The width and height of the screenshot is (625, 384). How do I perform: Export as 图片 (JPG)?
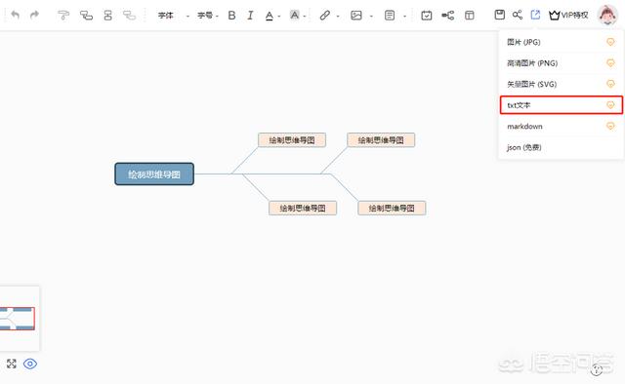click(561, 42)
